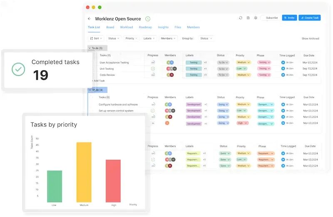This screenshot has height=217, width=333.
Task: Click the red High bar in priority chart
Action: pyautogui.click(x=113, y=181)
